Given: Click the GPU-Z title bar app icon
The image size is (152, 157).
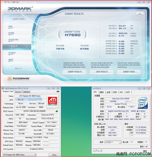Looking at the screenshot, I should [2, 88].
